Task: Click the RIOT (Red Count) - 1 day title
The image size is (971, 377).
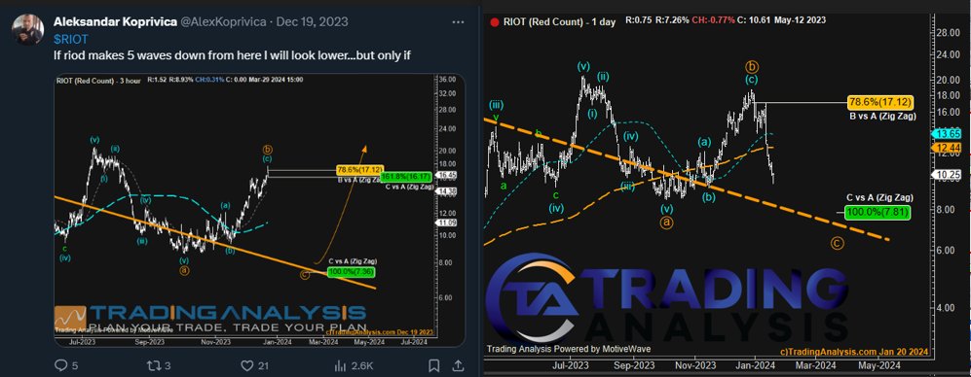Action: [559, 21]
